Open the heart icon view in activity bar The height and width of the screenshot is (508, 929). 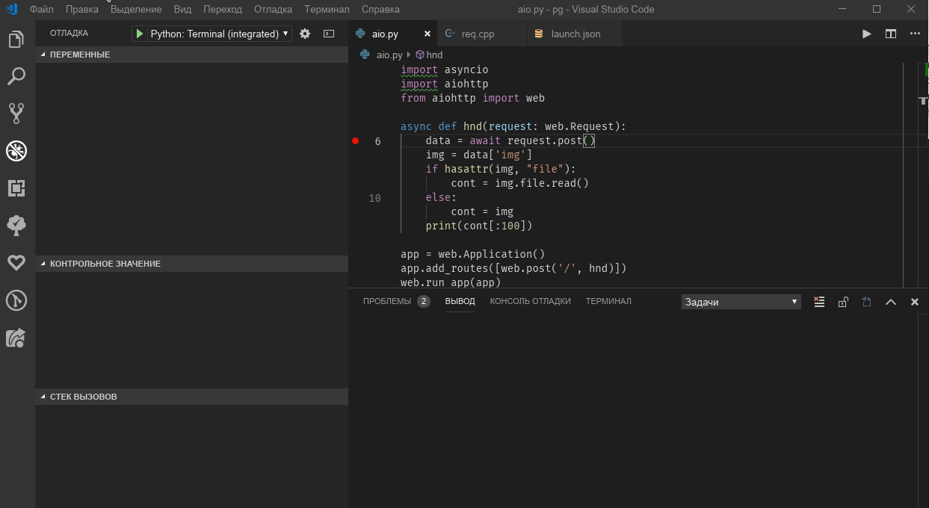point(16,262)
